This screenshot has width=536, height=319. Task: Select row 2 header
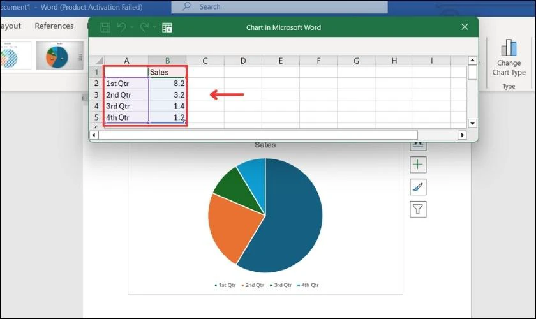(x=96, y=84)
